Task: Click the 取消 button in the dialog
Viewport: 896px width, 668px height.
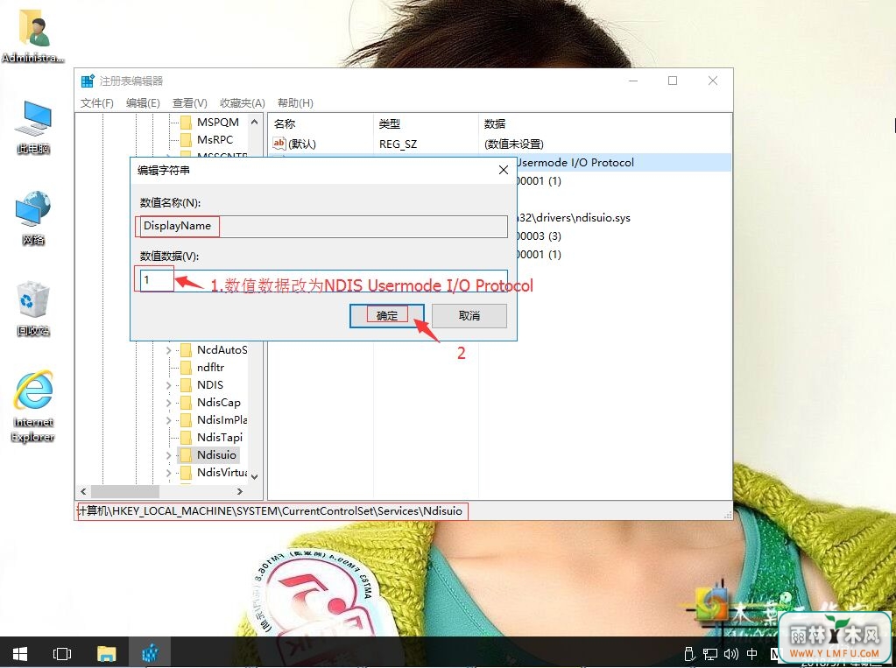Action: 469,315
